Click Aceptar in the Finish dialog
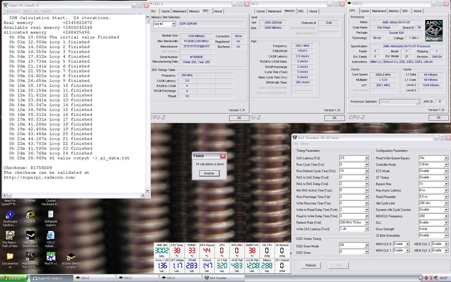The width and height of the screenshot is (451, 282). click(x=209, y=173)
